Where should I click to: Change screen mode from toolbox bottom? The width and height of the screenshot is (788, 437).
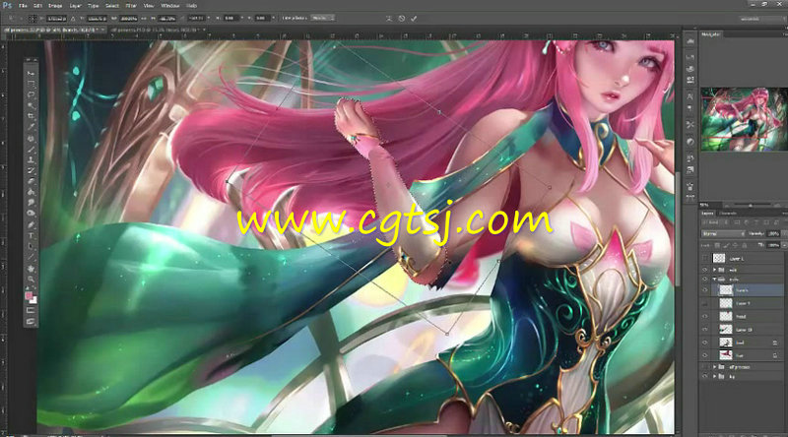(32, 322)
